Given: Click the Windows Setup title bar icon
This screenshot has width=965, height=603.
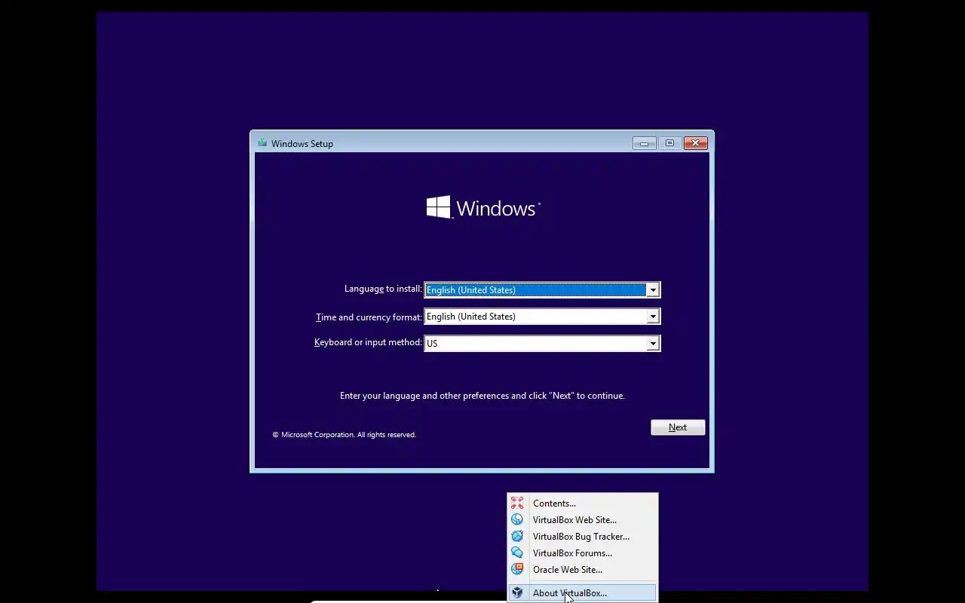Looking at the screenshot, I should tap(262, 142).
